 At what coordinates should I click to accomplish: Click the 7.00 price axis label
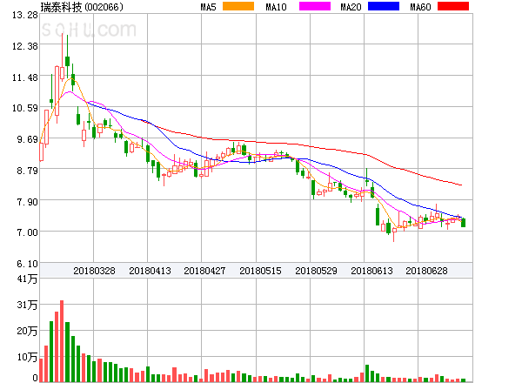27,232
